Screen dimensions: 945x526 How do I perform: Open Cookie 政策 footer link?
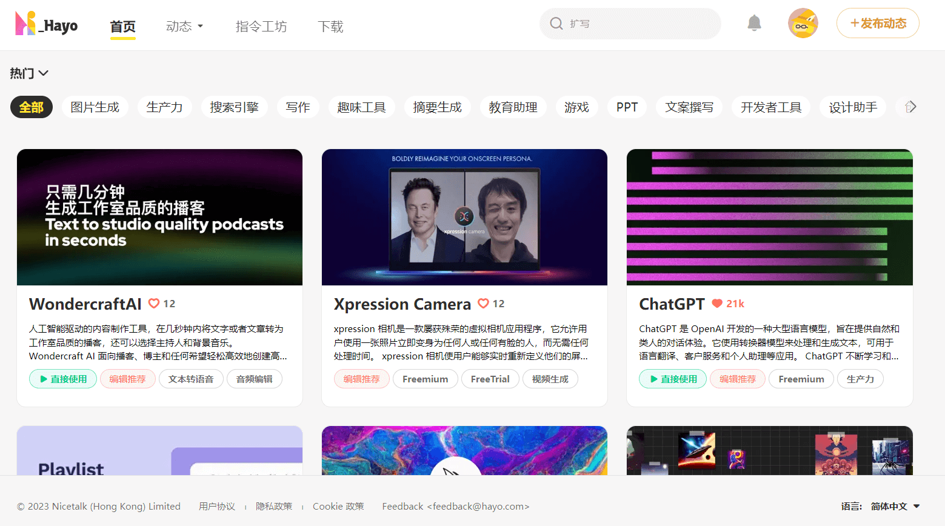338,506
